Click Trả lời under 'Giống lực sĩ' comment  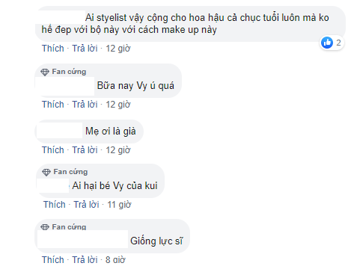tap(85, 260)
